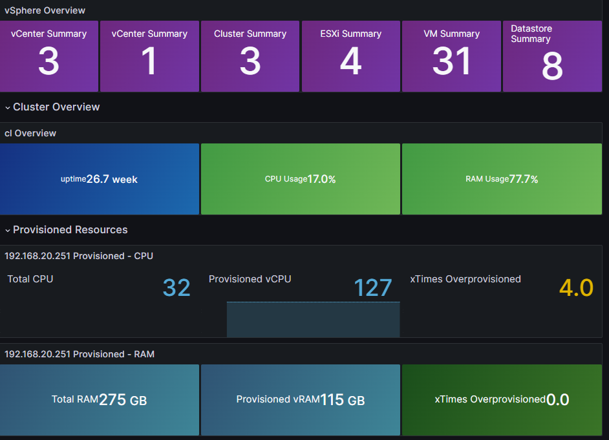Click the CPU Usage 17.0% stat
This screenshot has width=609, height=440.
301,179
